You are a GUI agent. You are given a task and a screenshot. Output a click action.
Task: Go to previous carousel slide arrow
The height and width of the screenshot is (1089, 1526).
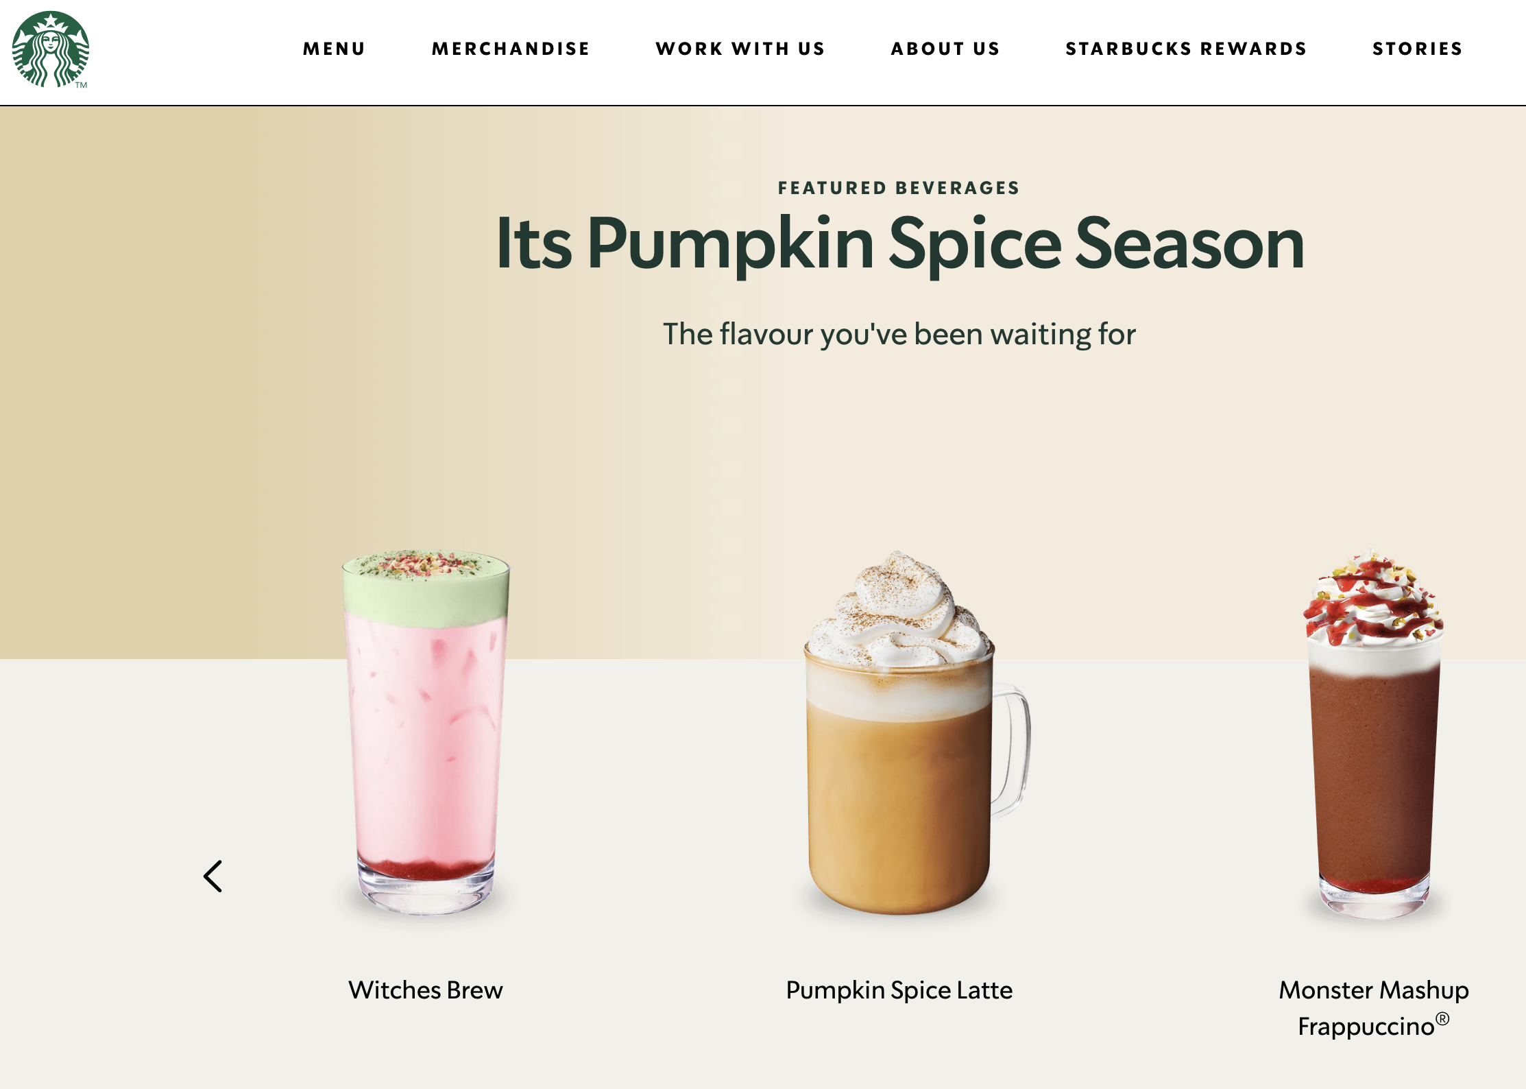[213, 876]
